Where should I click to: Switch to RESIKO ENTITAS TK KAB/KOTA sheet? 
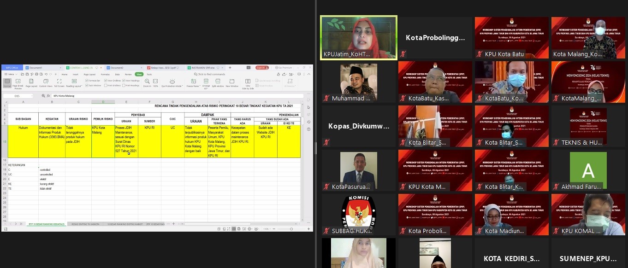click(85, 224)
